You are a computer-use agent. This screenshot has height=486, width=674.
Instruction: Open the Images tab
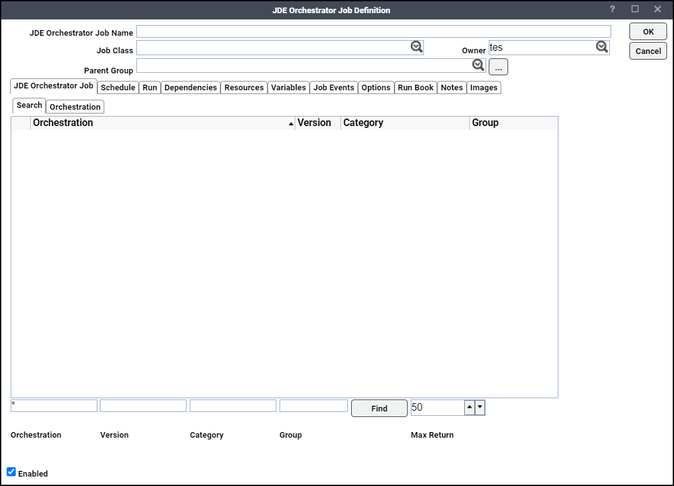pyautogui.click(x=484, y=88)
